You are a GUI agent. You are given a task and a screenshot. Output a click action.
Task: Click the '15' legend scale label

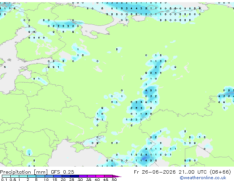coord(55,180)
